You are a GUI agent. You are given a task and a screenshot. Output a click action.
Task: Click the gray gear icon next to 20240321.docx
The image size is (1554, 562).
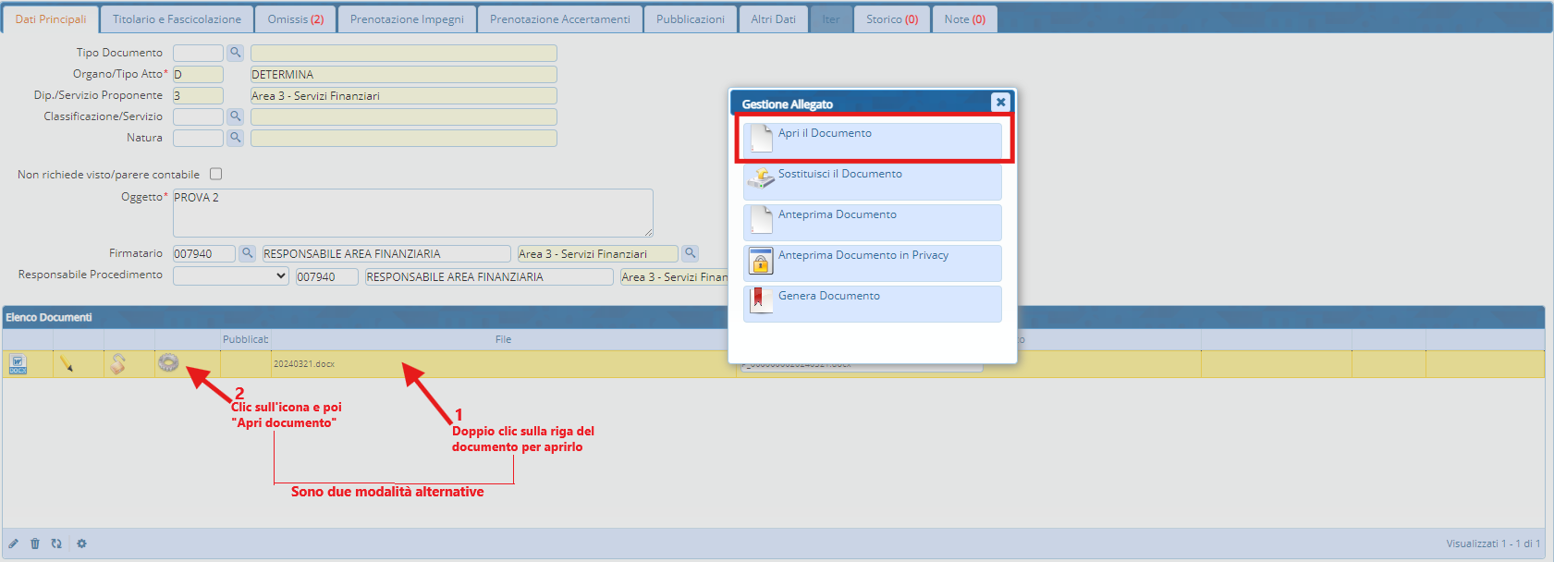click(x=168, y=363)
